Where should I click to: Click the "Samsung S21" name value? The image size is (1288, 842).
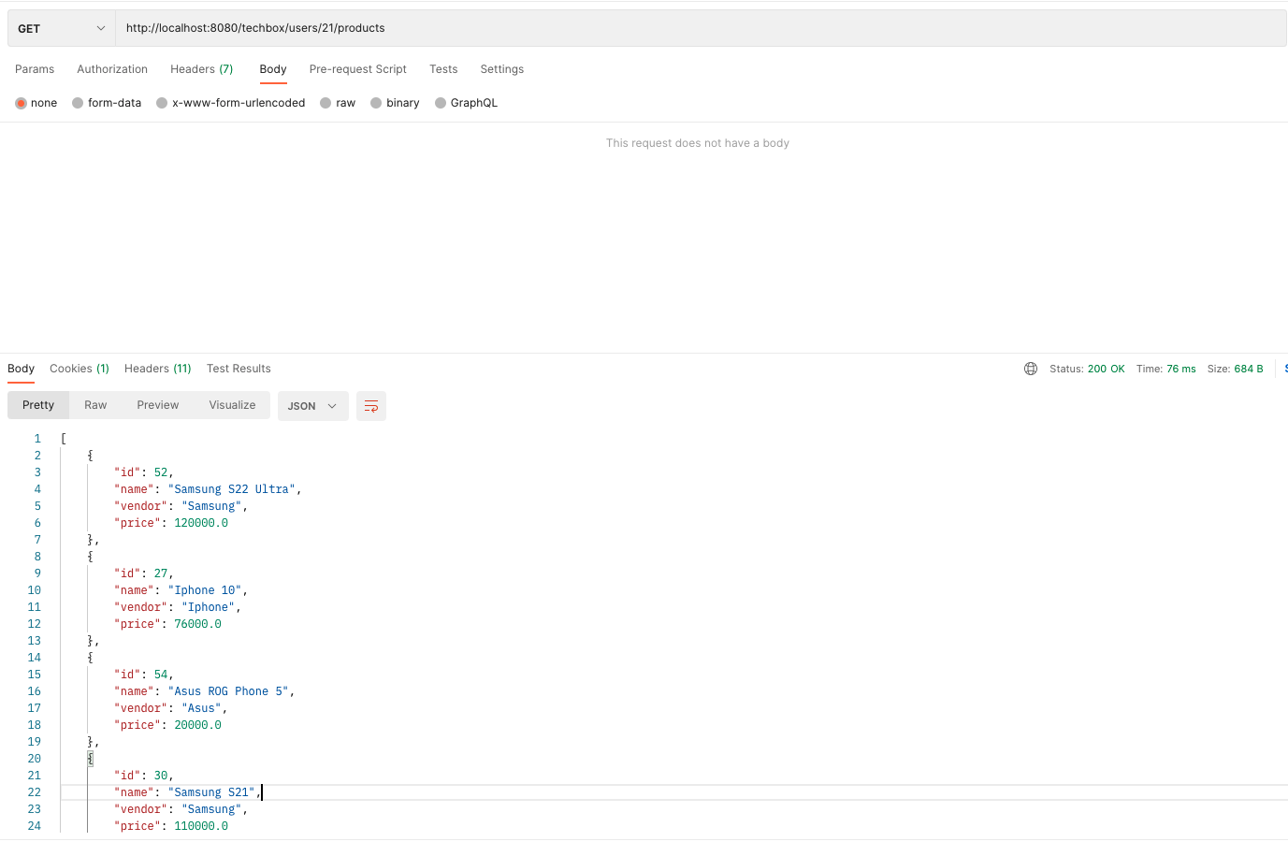211,792
